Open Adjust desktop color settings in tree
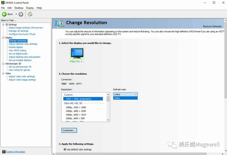Viewport: 227px width, 155px height. pos(23,44)
